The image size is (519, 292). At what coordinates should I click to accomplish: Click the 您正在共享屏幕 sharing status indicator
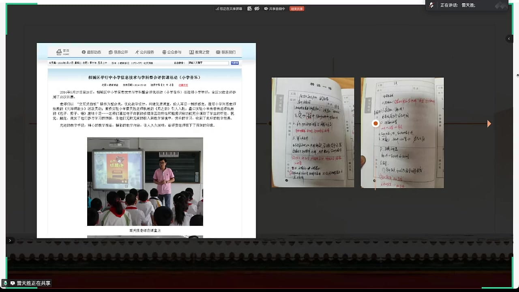(229, 9)
